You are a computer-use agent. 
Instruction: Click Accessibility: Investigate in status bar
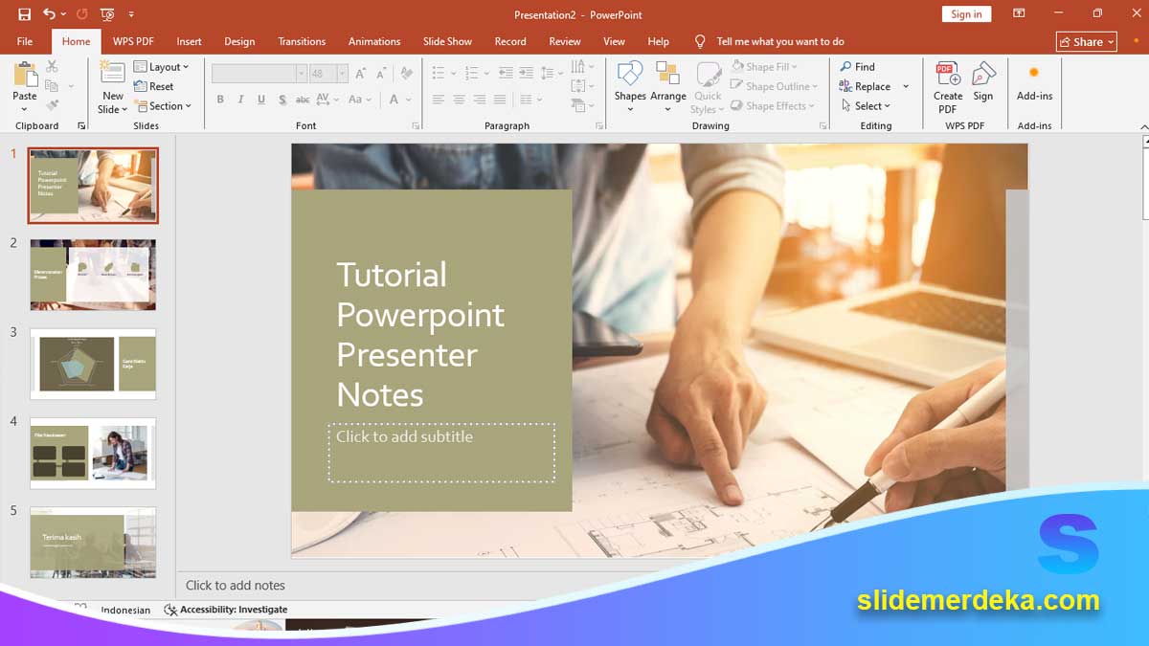[226, 610]
